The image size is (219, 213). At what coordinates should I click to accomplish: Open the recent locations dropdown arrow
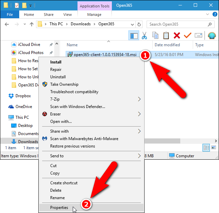pos(25,24)
